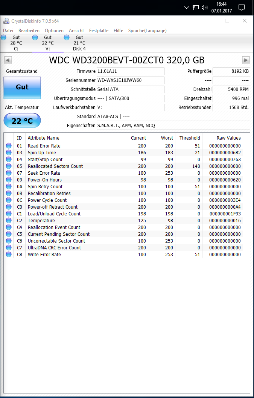The image size is (254, 398).
Task: Click the status orb for Write Error Rate
Action: (9, 254)
